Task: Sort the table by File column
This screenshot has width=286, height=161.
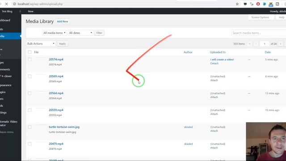Action: point(36,52)
